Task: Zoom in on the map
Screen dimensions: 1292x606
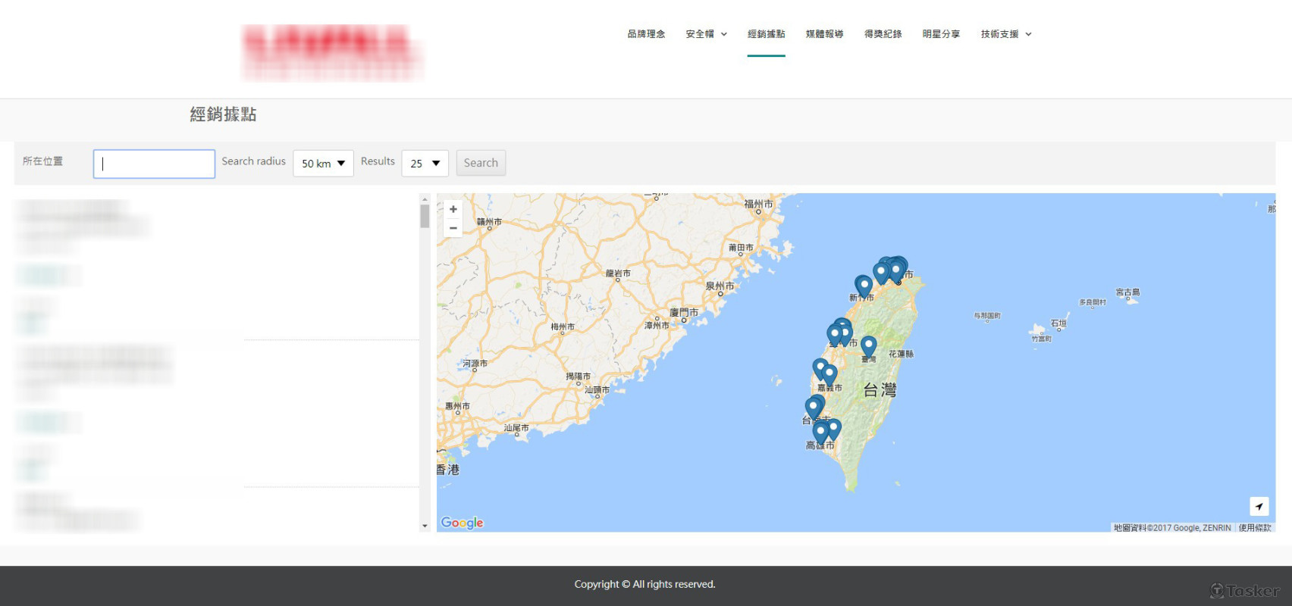Action: [x=453, y=210]
